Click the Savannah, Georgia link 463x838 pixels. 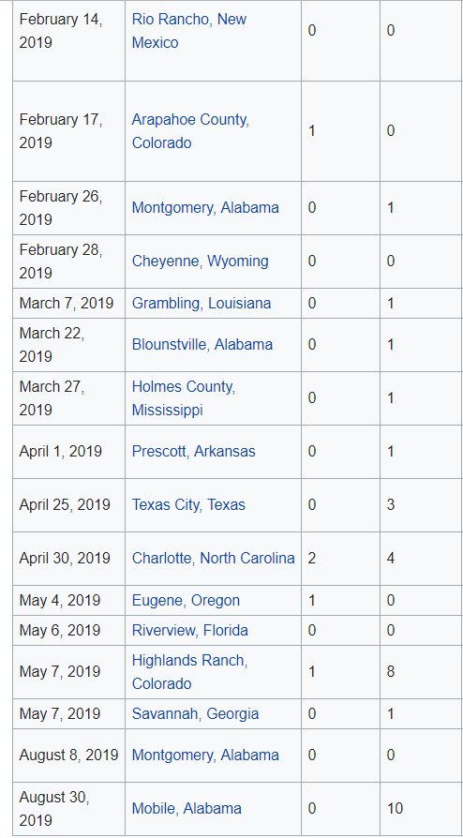(195, 713)
